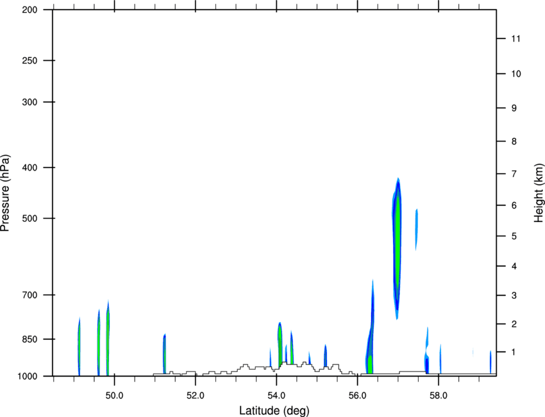Click the 250 pressure tick label
This screenshot has height=417, width=545.
pyautogui.click(x=29, y=60)
